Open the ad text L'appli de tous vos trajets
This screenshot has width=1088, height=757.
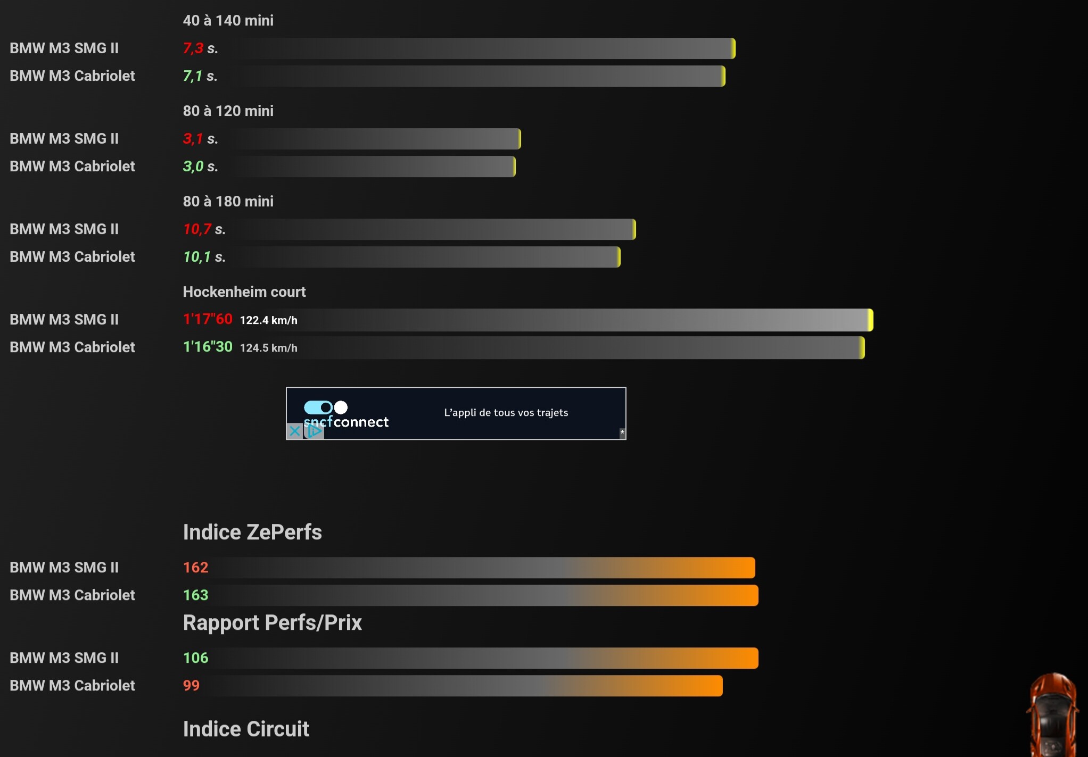506,412
